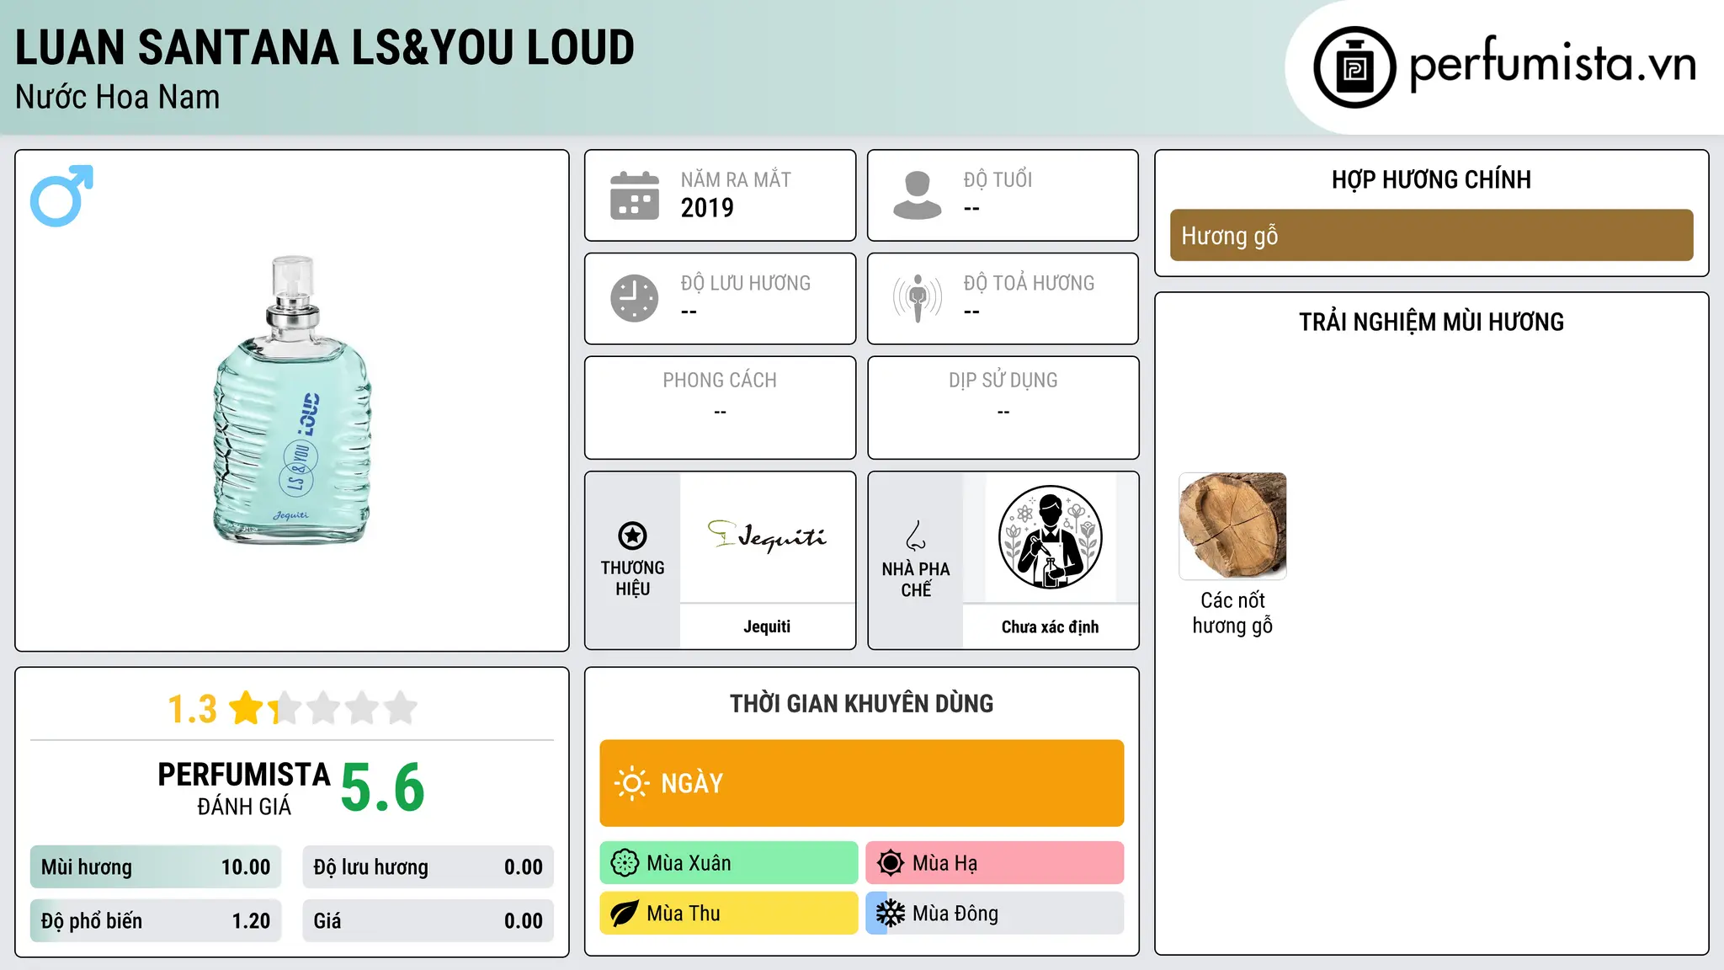Viewport: 1724px width, 970px height.
Task: Click the 1.3 user rating number
Action: 193,709
